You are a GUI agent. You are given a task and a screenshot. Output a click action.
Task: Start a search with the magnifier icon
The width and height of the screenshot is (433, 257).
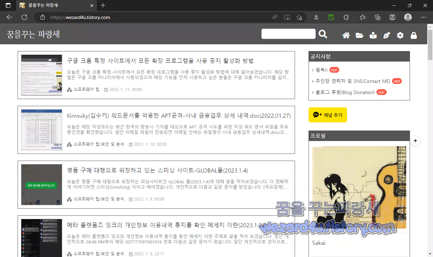click(323, 34)
